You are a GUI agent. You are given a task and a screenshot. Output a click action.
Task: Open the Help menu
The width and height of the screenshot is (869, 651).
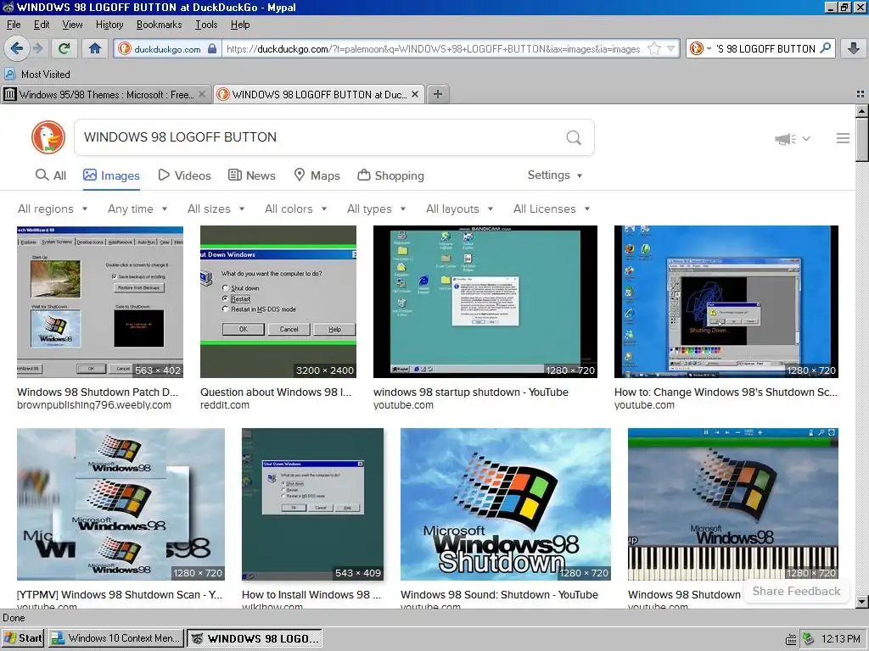[x=240, y=25]
